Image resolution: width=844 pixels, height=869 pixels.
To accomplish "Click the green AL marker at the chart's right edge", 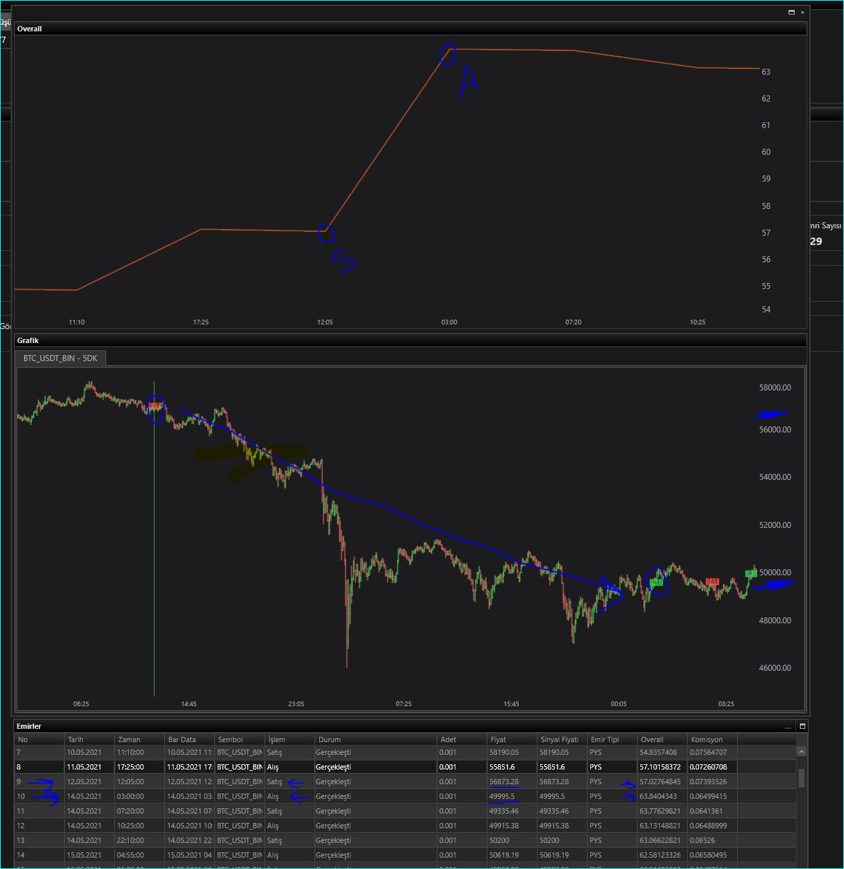I will (750, 573).
